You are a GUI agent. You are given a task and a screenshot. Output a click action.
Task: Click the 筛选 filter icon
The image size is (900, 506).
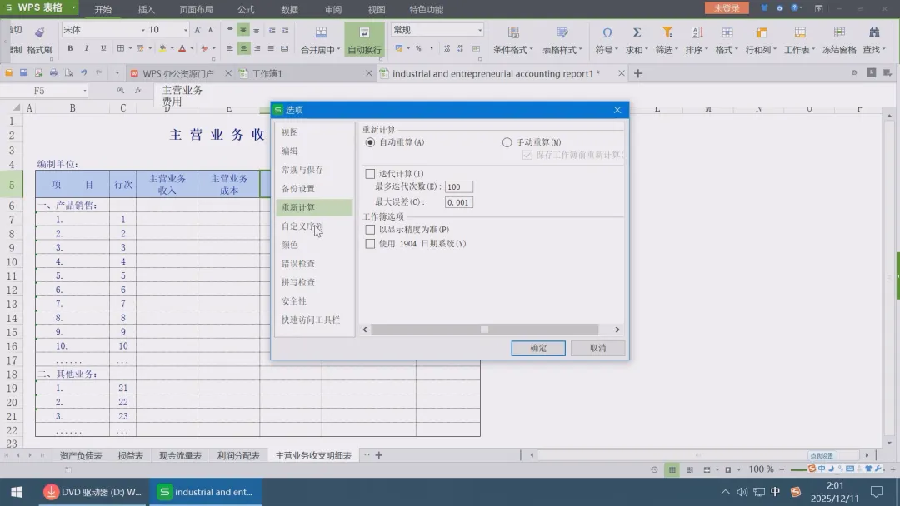(x=667, y=32)
